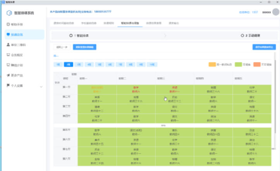Open the 排课规则 tab
Screen dimensions: 280x171
pyautogui.click(x=109, y=23)
